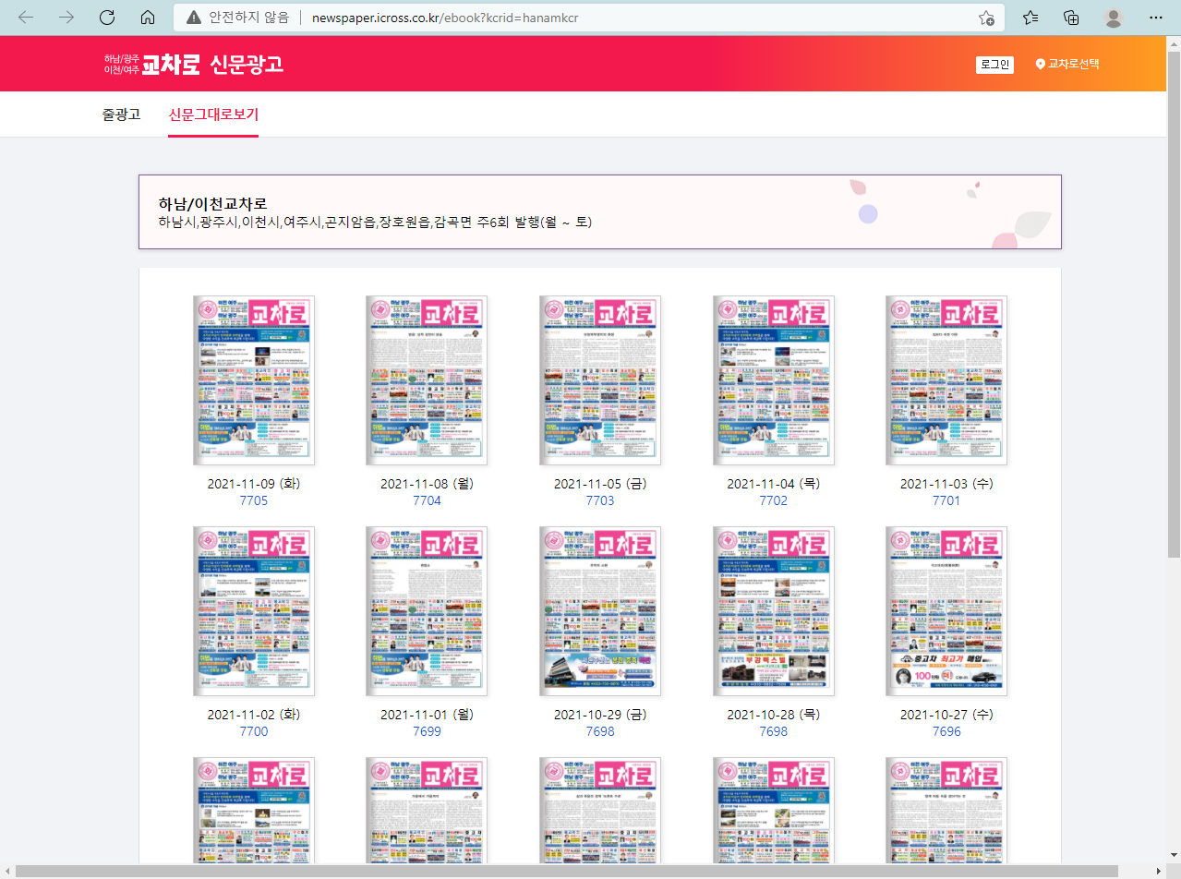Click issue number 7701
The width and height of the screenshot is (1181, 879).
click(946, 500)
